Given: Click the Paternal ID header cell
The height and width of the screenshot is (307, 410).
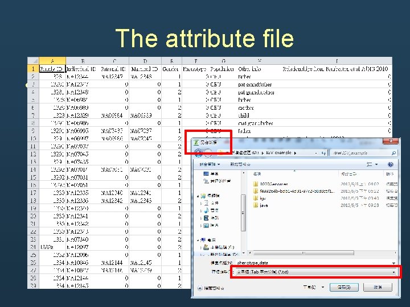Looking at the screenshot, I should click(x=113, y=69).
